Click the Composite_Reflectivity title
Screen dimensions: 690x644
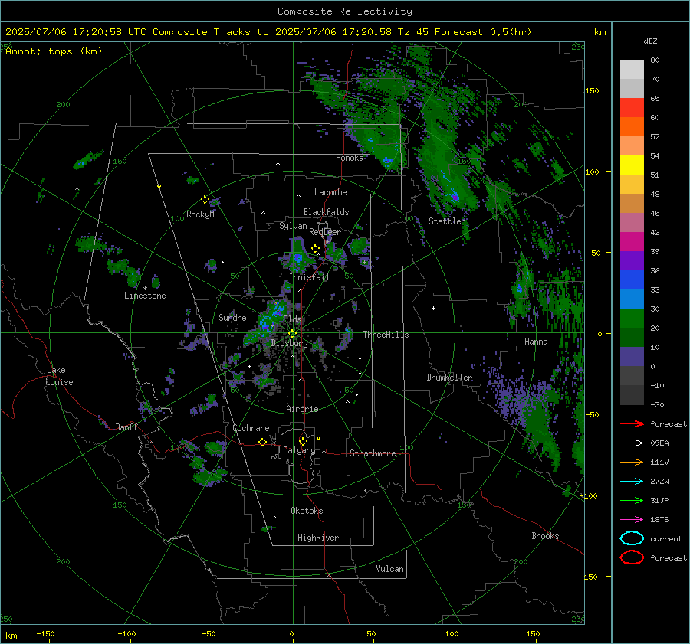pos(345,11)
